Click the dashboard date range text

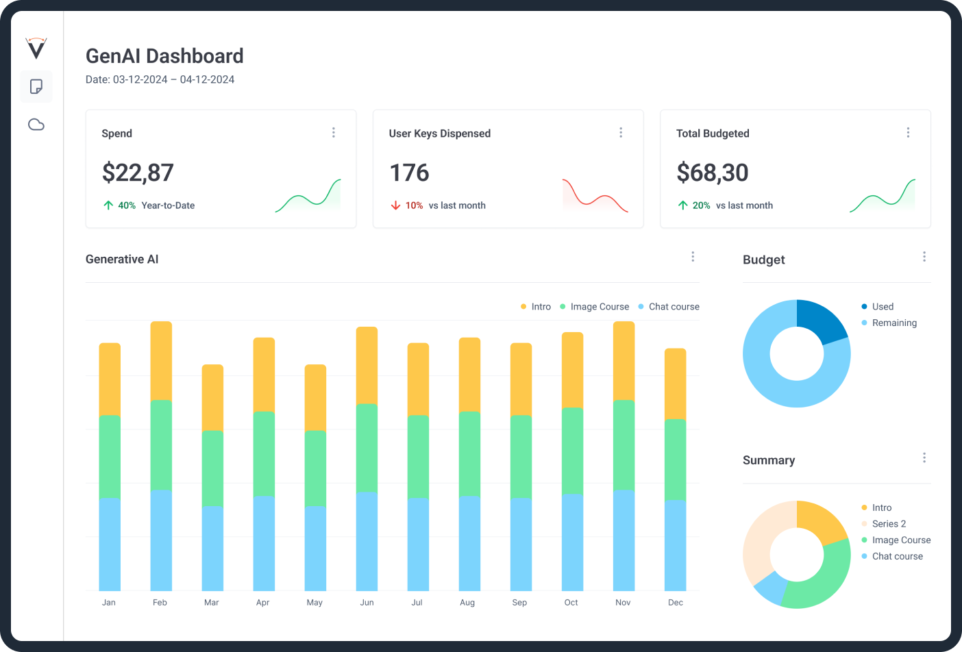(x=160, y=79)
